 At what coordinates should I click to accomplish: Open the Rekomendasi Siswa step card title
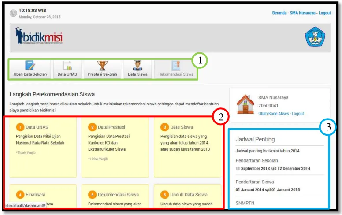[118, 194]
